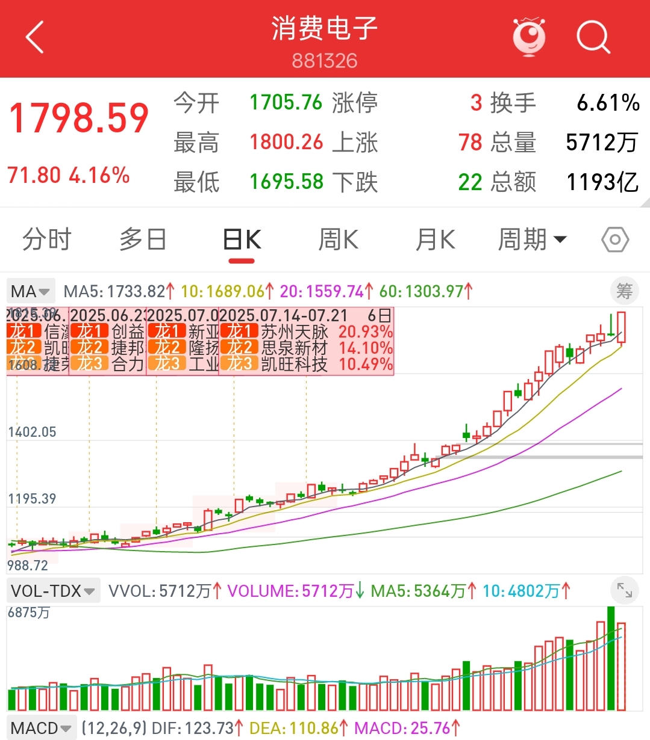Tap the MA 20: 1559.74 reading
The height and width of the screenshot is (740, 650).
[x=327, y=292]
